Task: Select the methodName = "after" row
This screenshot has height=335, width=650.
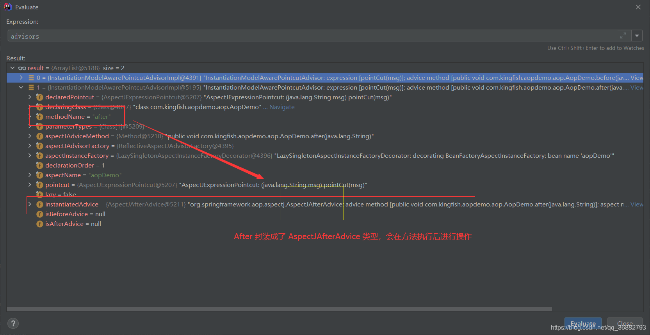Action: 325,116
